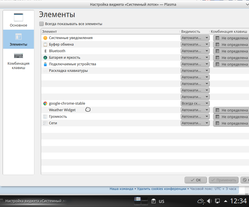Image resolution: width=249 pixels, height=207 pixels.
Task: Click the Подключаемые устройства USB icon
Action: click(45, 64)
